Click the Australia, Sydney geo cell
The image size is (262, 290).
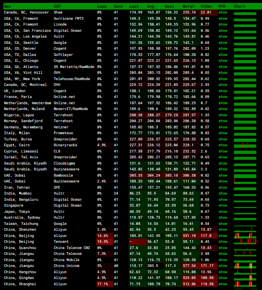22,218
